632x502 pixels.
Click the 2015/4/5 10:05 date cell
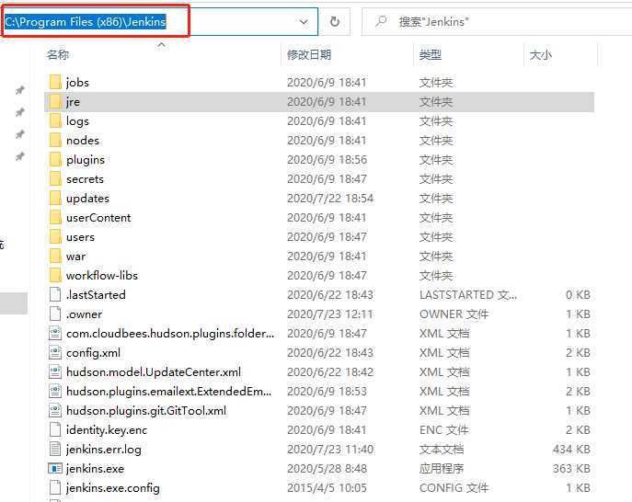[x=327, y=488]
